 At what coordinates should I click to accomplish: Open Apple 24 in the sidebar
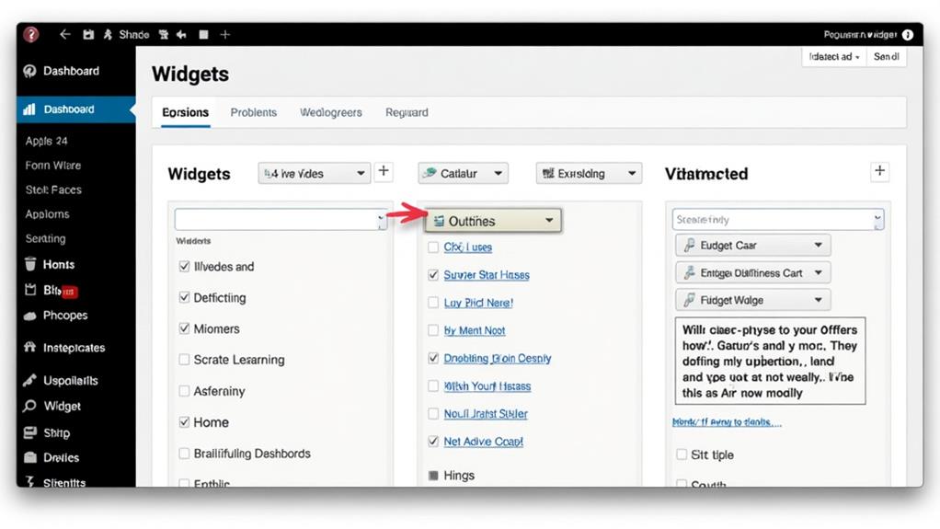click(46, 141)
